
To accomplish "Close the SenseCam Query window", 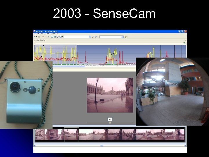I will click(185, 31).
